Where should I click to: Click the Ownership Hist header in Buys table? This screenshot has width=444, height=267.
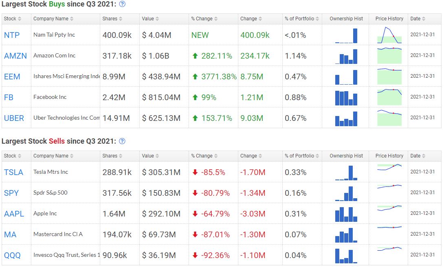tap(346, 19)
